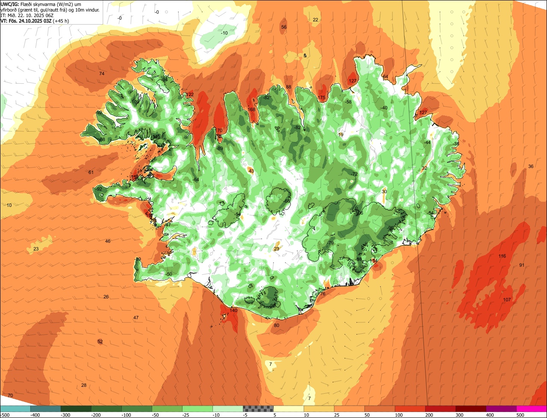Click the legend swatch between -400 and -300

pos(45,409)
